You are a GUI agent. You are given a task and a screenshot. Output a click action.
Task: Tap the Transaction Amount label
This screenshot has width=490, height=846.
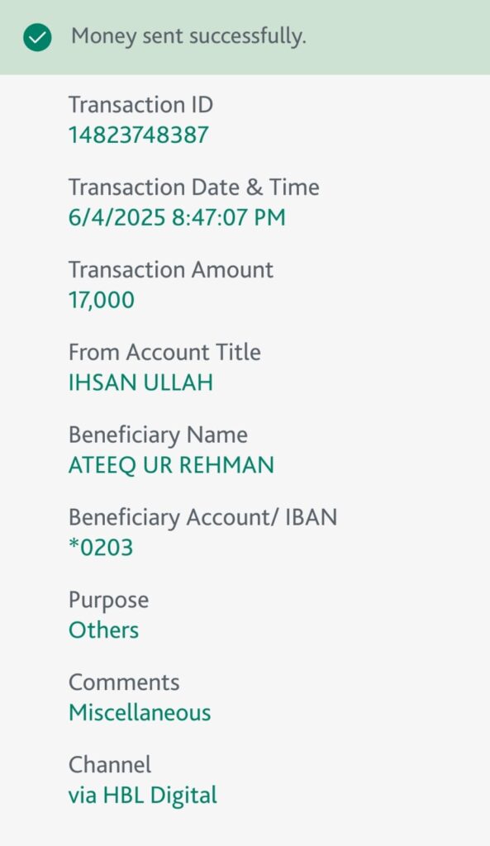point(170,270)
